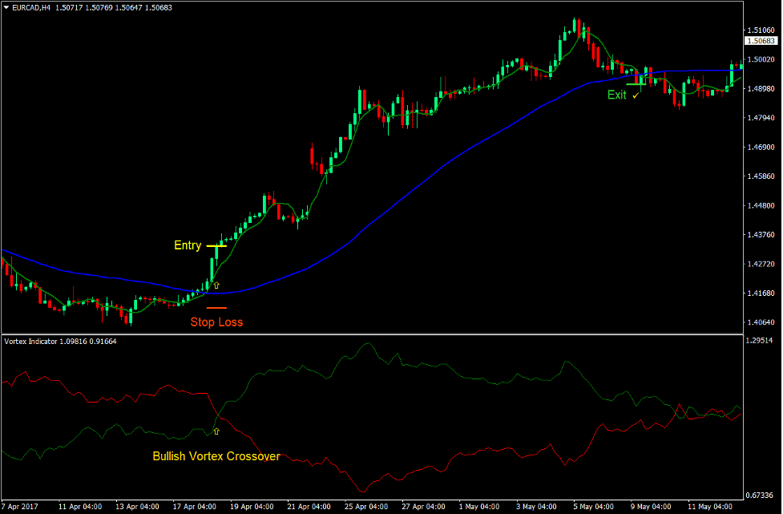Click the Bullish Vortex Crossover label
The image size is (783, 514).
216,456
